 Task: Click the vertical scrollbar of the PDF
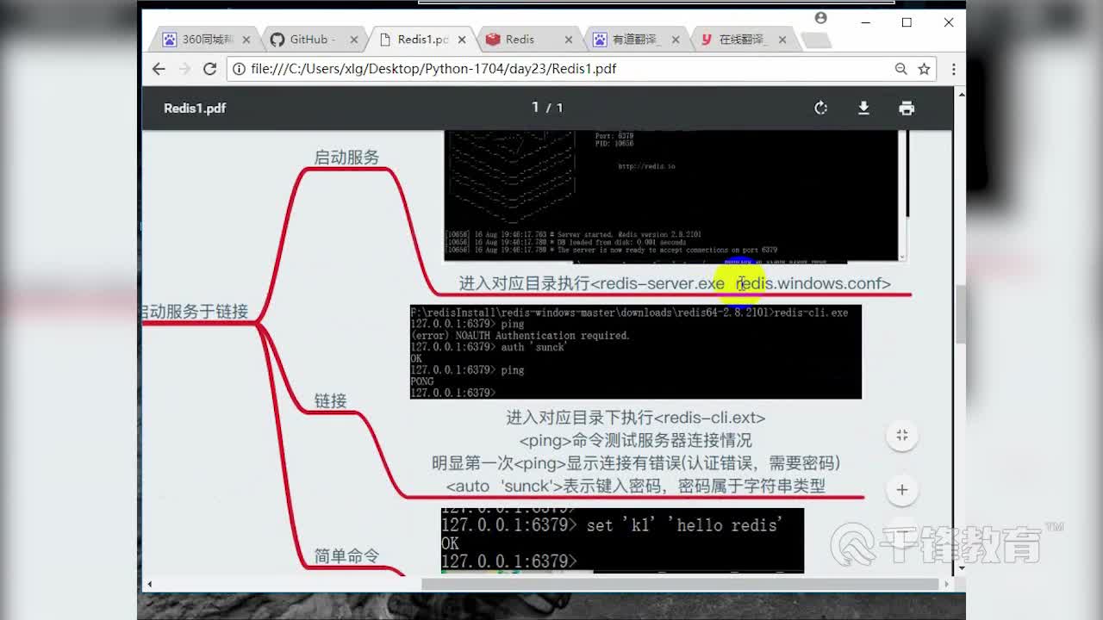click(959, 314)
